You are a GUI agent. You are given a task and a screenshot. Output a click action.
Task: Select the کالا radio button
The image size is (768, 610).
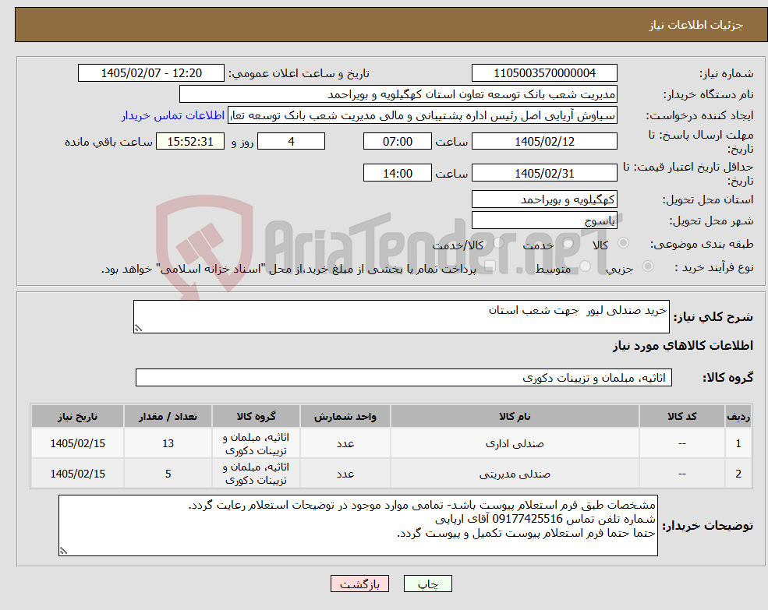point(624,243)
